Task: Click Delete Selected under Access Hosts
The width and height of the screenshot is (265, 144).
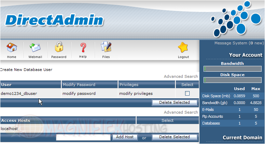Action: (x=175, y=137)
